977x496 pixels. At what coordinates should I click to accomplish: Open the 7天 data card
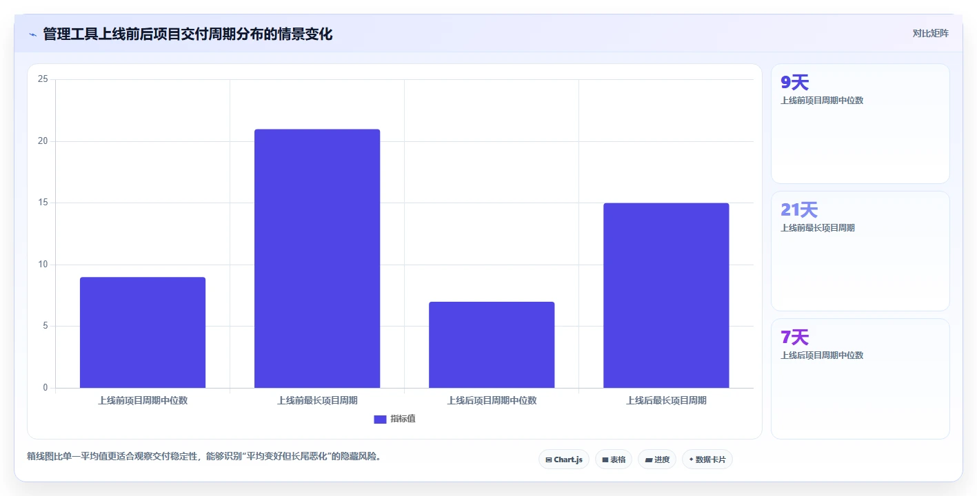(860, 378)
